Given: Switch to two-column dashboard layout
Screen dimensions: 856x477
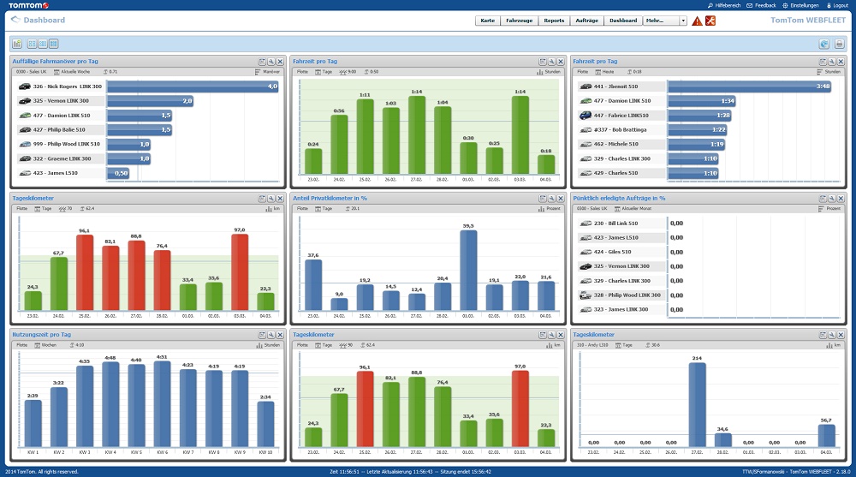Looking at the screenshot, I should coord(32,44).
